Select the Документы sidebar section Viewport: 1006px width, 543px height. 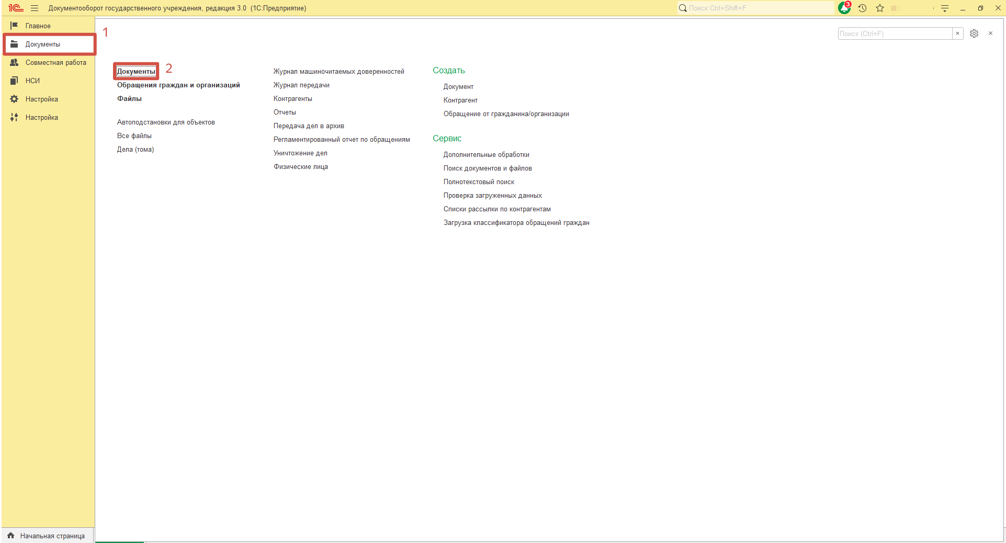coord(42,44)
